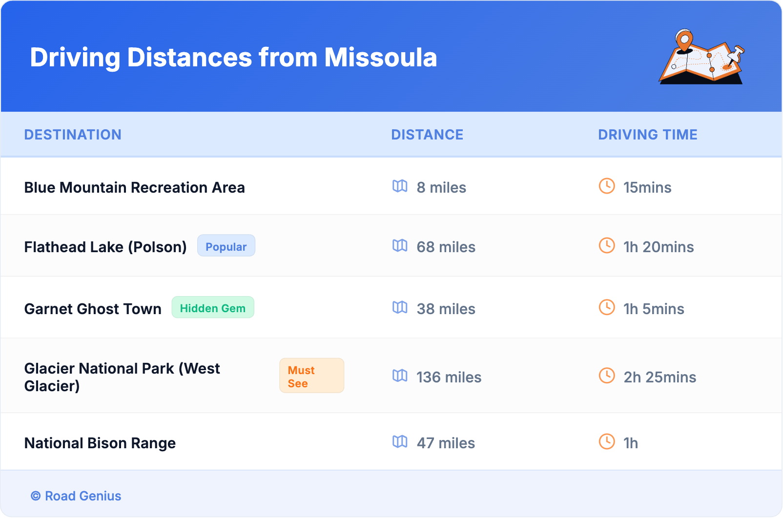Select Blue Mountain Recreation Area destination
Screen dimensions: 783x518
pyautogui.click(x=134, y=188)
